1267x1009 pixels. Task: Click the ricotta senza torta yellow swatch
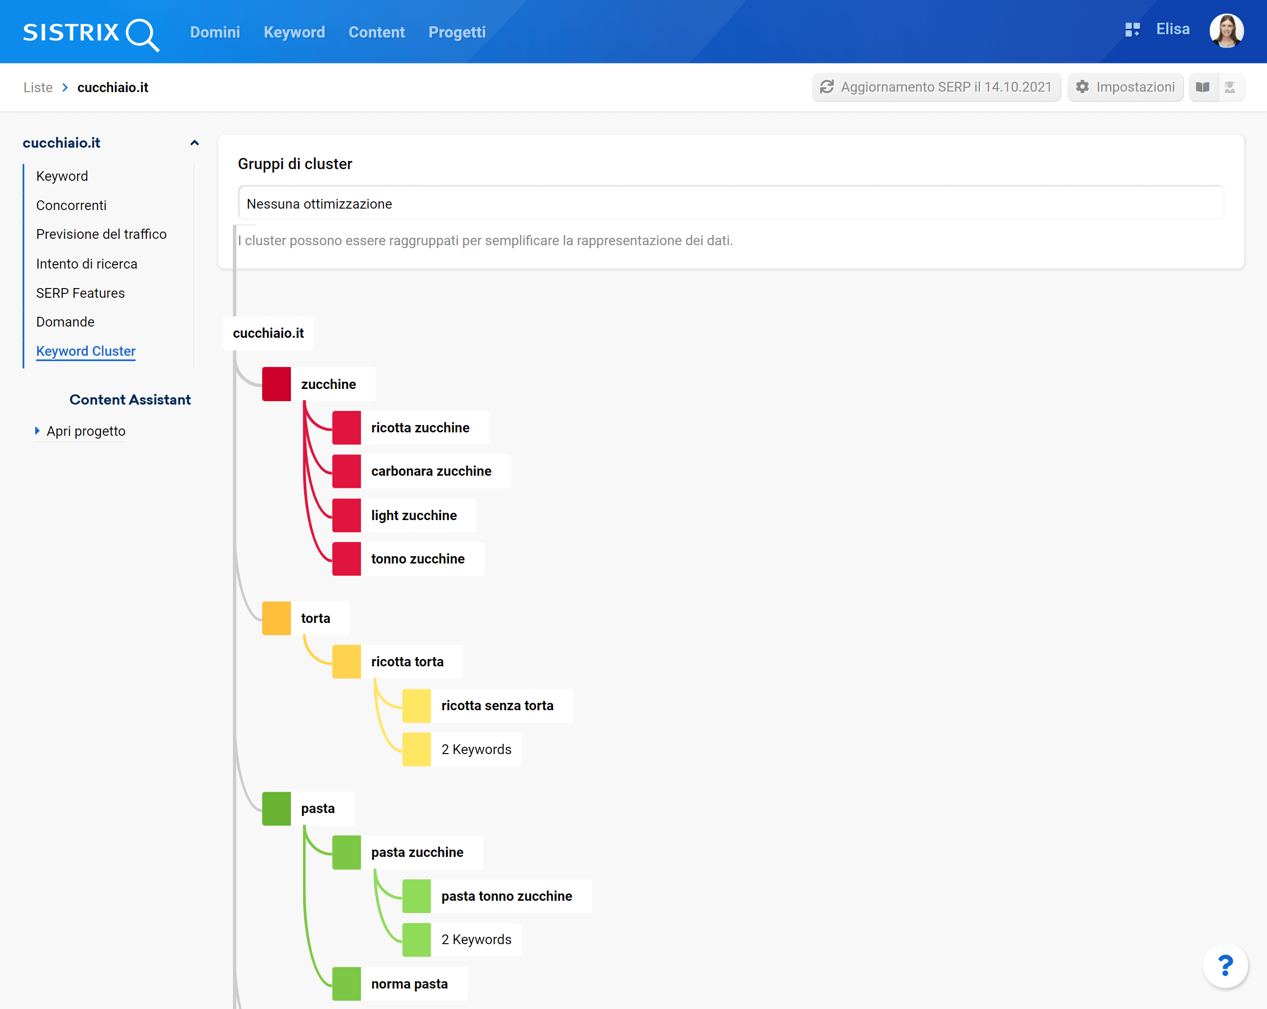417,706
